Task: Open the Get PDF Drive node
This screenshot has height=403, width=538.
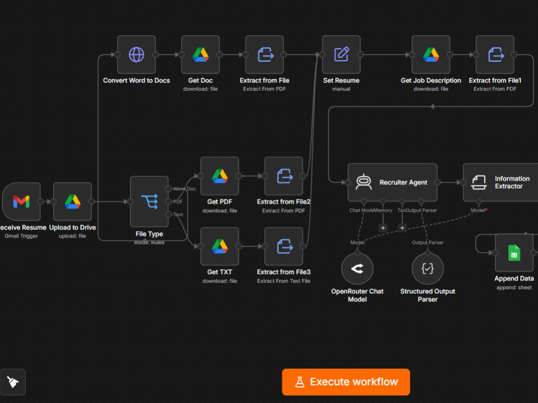Action: 220,176
